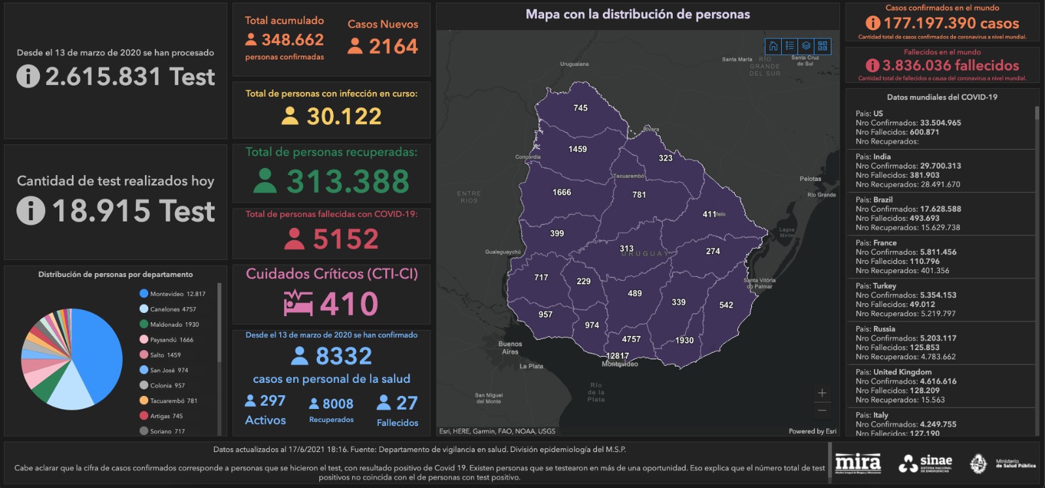Select Montevideo blue legend swatch
This screenshot has height=488, width=1045.
144,294
